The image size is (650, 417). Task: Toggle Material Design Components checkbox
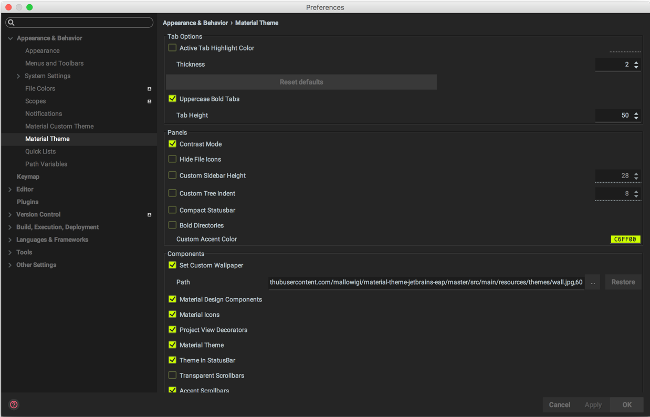172,299
